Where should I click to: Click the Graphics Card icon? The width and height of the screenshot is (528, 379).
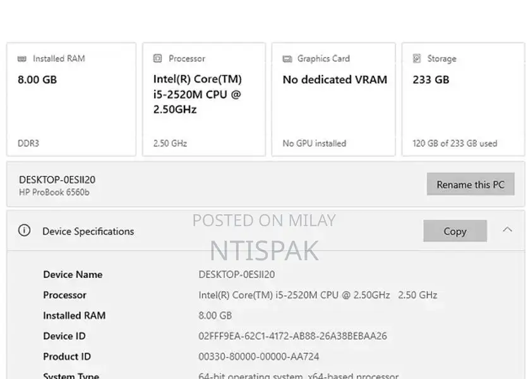click(287, 59)
